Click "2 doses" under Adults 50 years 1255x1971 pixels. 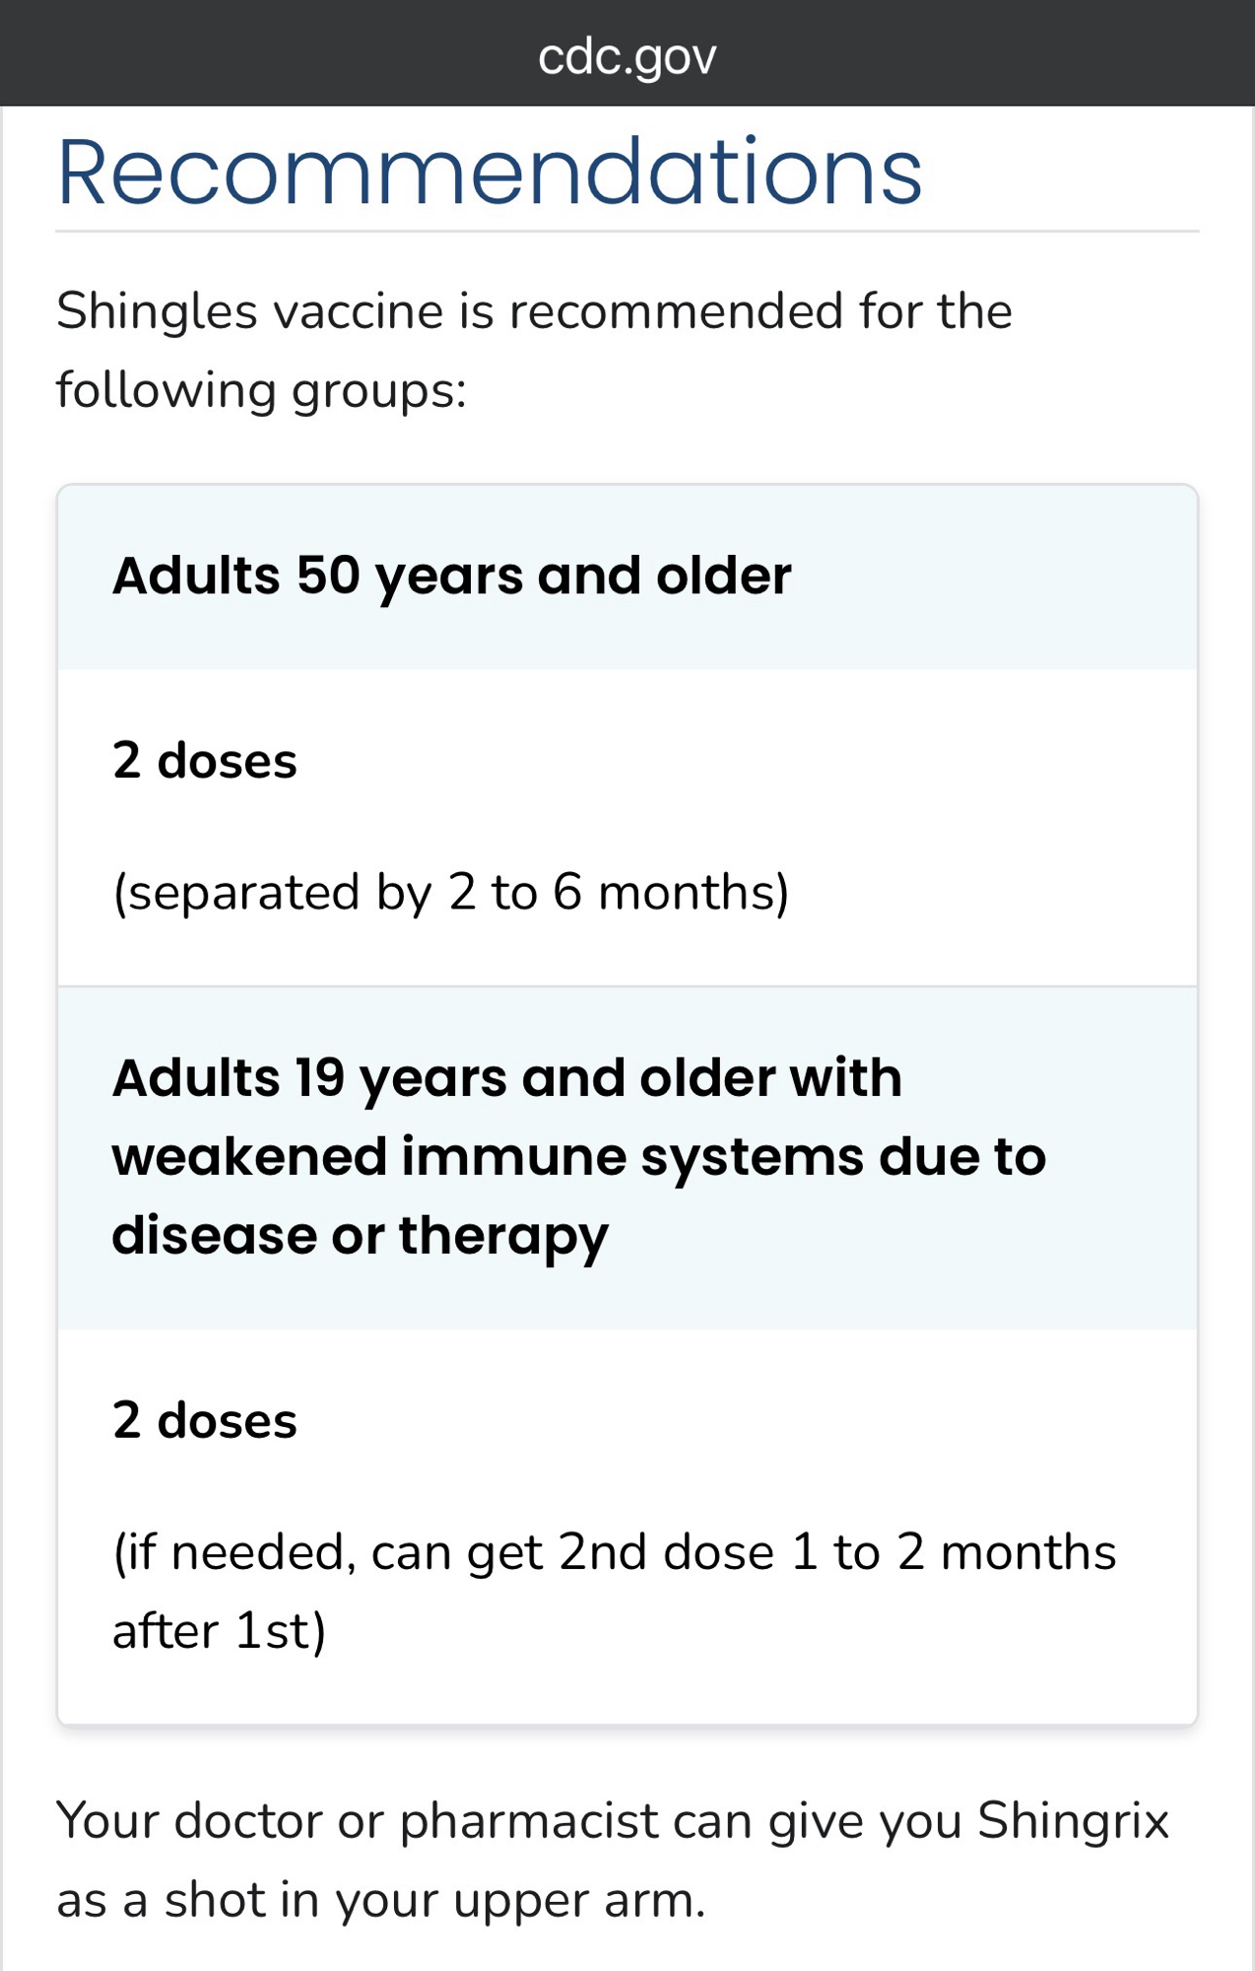click(x=205, y=761)
